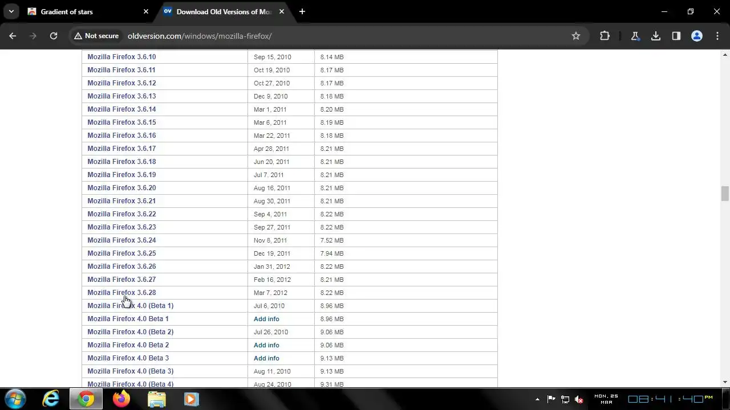Open Mozilla Firefox 3.6.26 link
The width and height of the screenshot is (730, 410).
(121, 266)
